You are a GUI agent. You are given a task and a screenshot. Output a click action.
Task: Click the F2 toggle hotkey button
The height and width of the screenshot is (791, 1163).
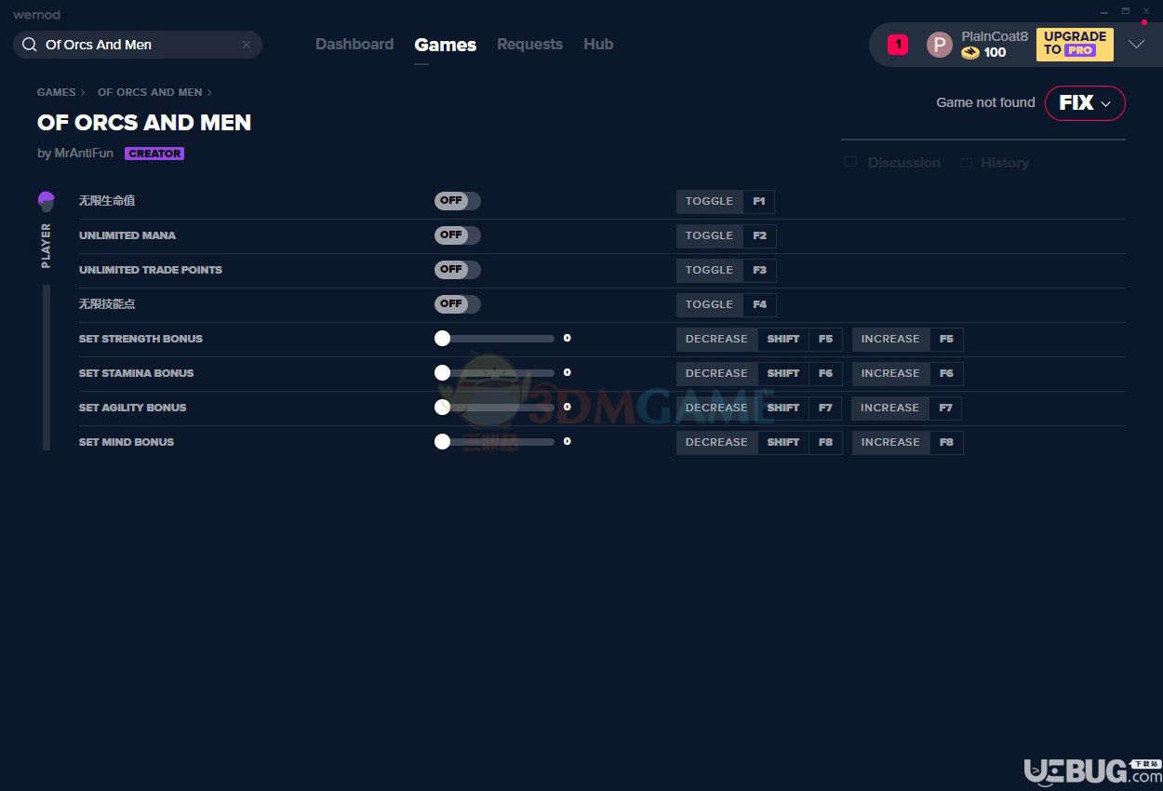tap(726, 235)
